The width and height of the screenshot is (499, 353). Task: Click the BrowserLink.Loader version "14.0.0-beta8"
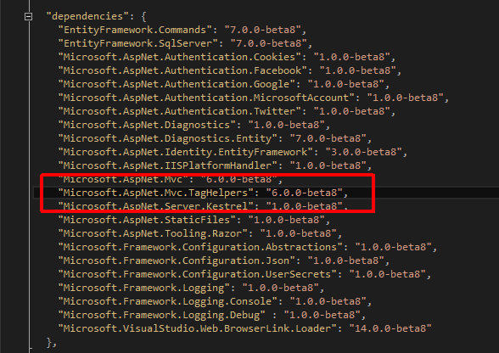click(390, 328)
